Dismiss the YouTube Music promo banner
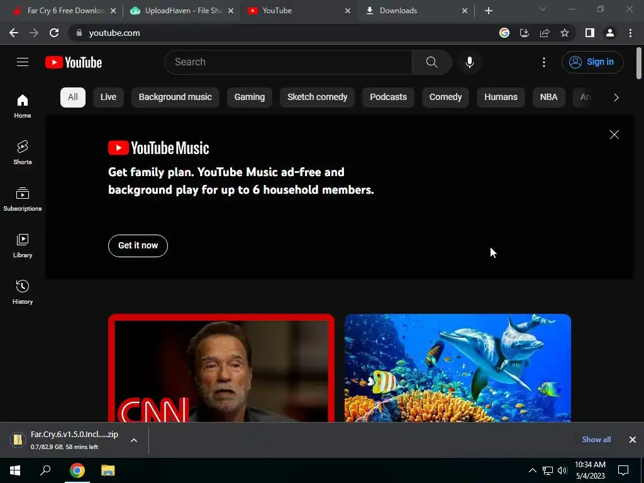Image resolution: width=644 pixels, height=483 pixels. pos(614,135)
